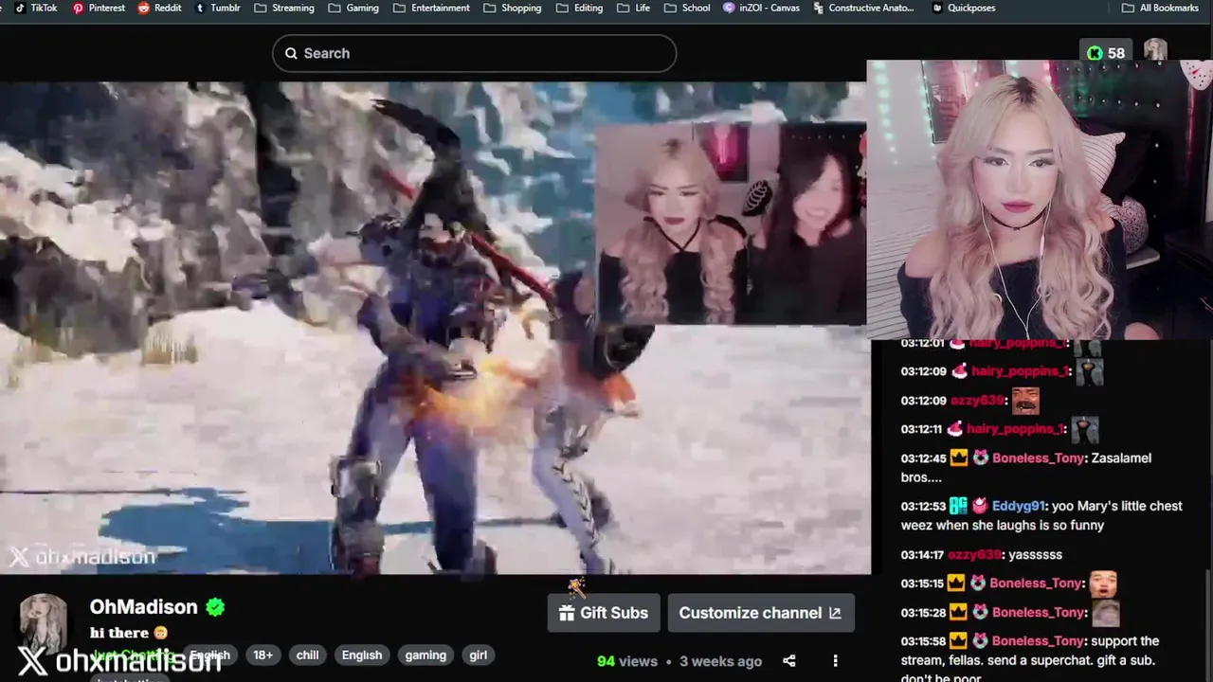Open the inZOI - Canvas bookmark

(x=761, y=8)
